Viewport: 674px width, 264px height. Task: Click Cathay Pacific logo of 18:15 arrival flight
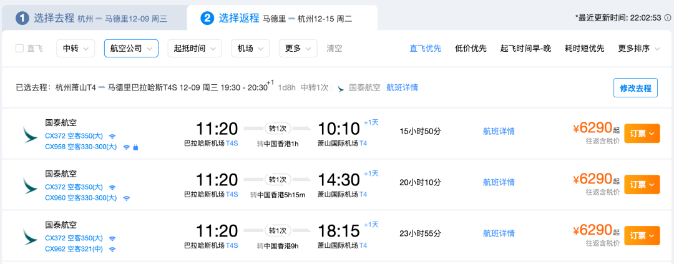click(30, 237)
